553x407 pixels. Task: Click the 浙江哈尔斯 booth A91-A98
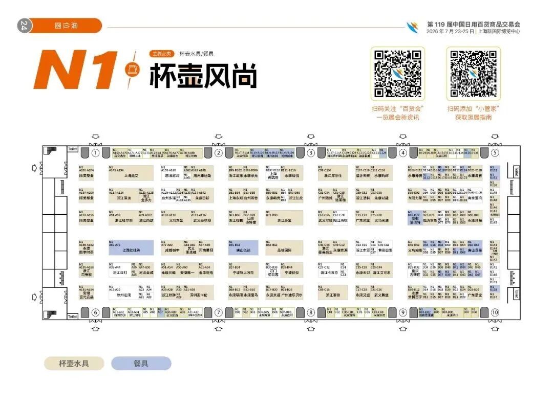pyautogui.click(x=123, y=218)
